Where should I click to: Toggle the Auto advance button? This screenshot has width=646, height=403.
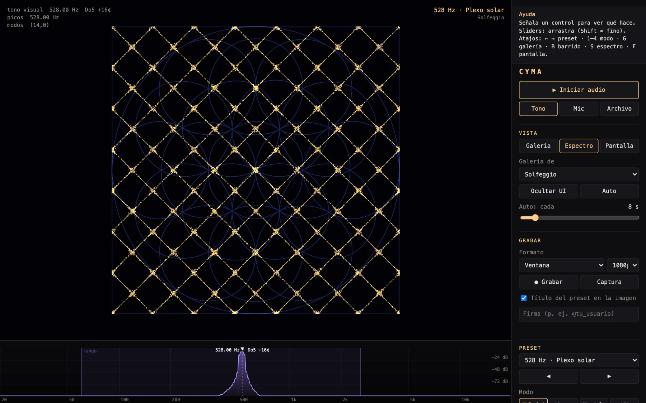(x=609, y=191)
